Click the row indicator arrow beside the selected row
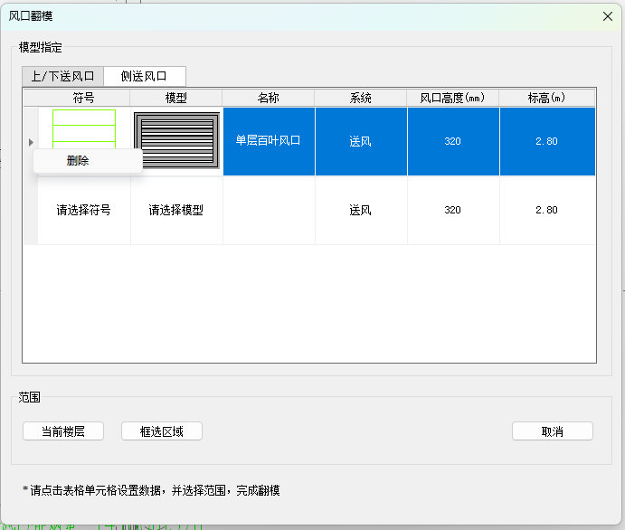The height and width of the screenshot is (530, 625). (31, 142)
